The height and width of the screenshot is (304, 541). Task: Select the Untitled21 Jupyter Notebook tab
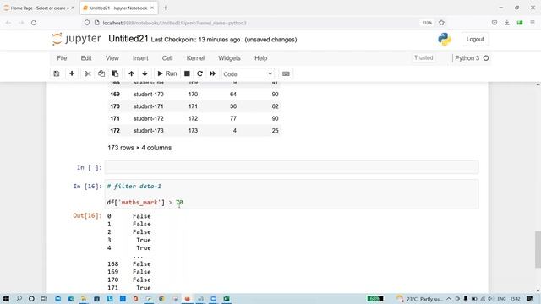tap(119, 8)
